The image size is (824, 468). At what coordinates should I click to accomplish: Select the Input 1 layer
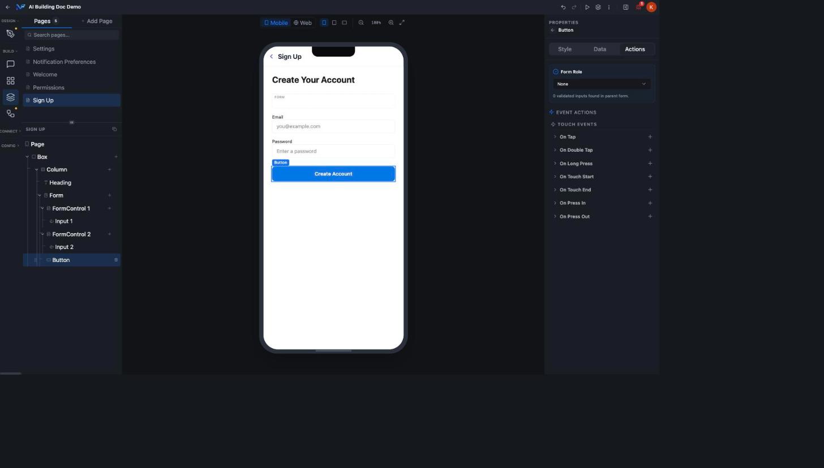click(x=64, y=221)
